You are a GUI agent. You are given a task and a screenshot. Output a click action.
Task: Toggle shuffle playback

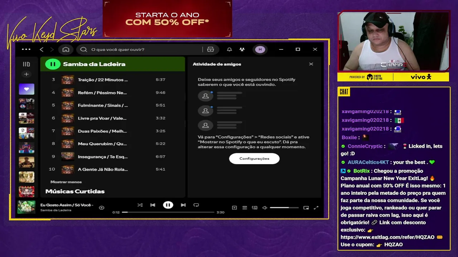click(140, 205)
